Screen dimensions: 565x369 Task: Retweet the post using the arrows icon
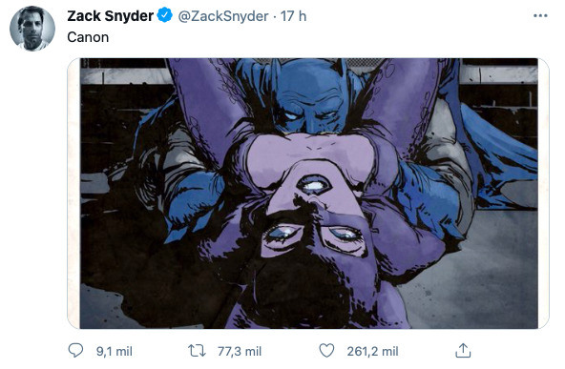pos(198,351)
